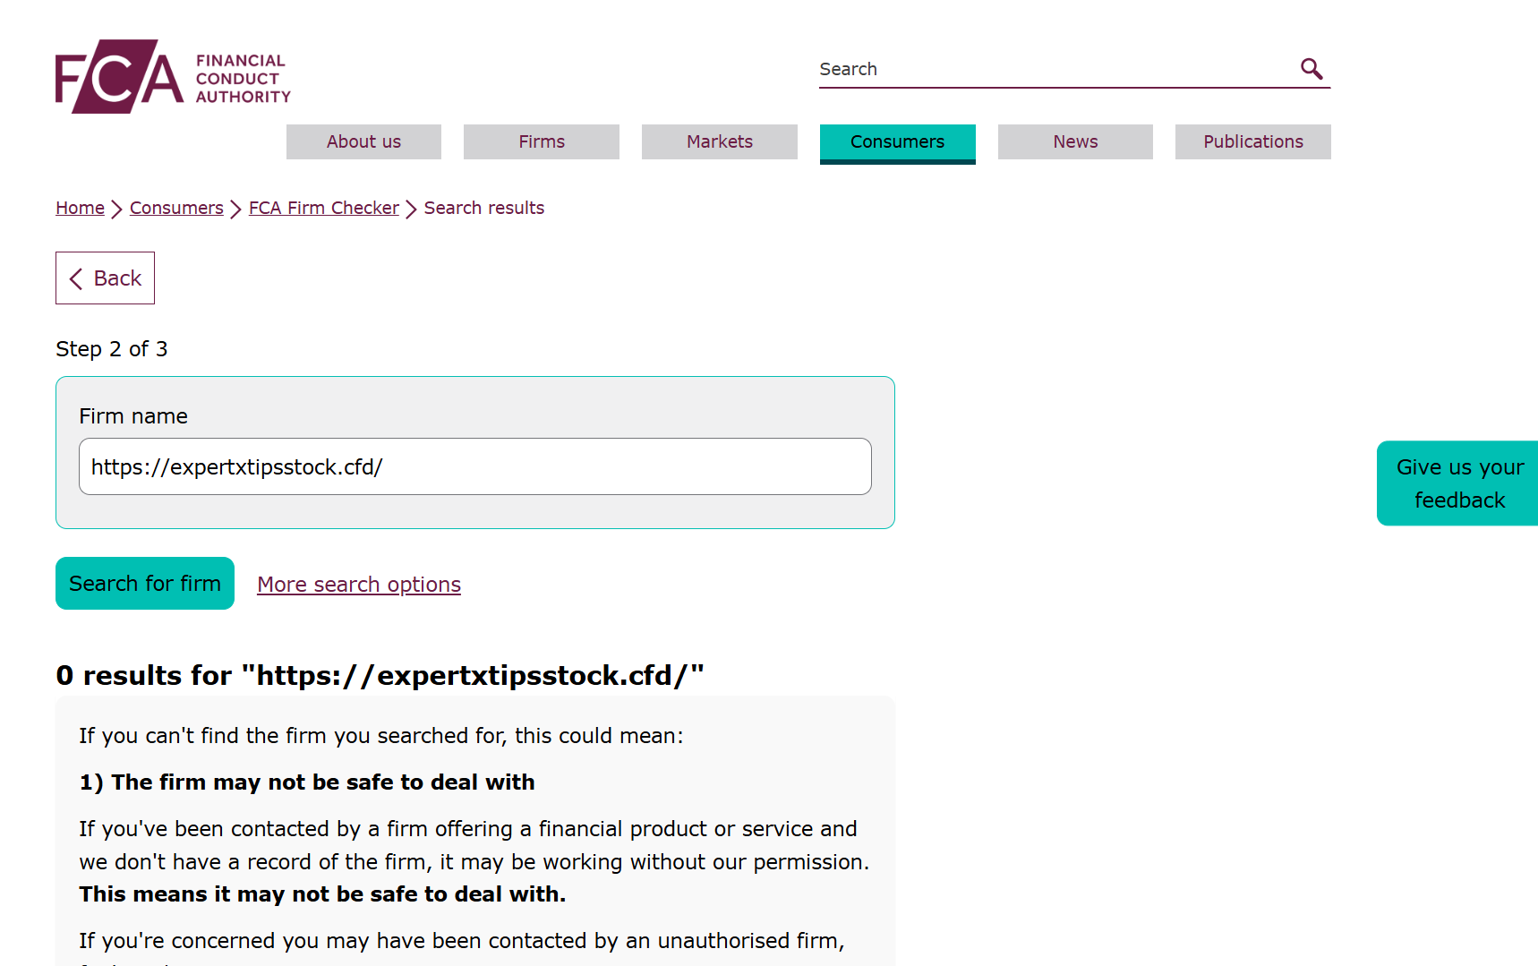Go to the Home breadcrumb
This screenshot has height=966, width=1538.
(80, 208)
